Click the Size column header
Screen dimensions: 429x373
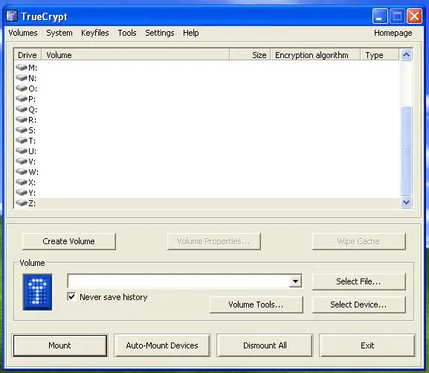[x=250, y=55]
